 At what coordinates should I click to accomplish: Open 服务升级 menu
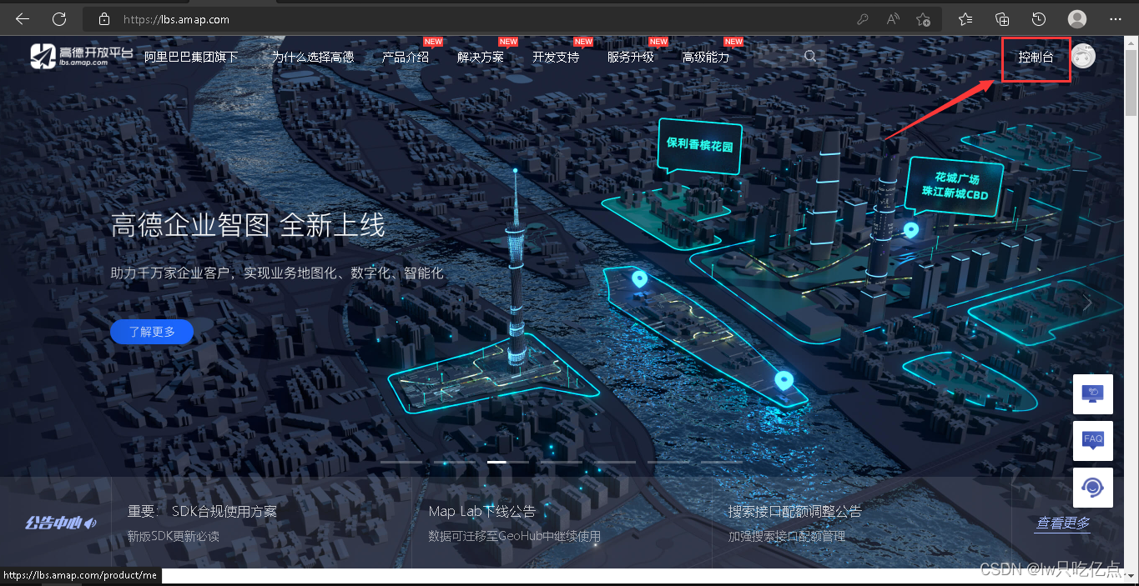point(631,58)
